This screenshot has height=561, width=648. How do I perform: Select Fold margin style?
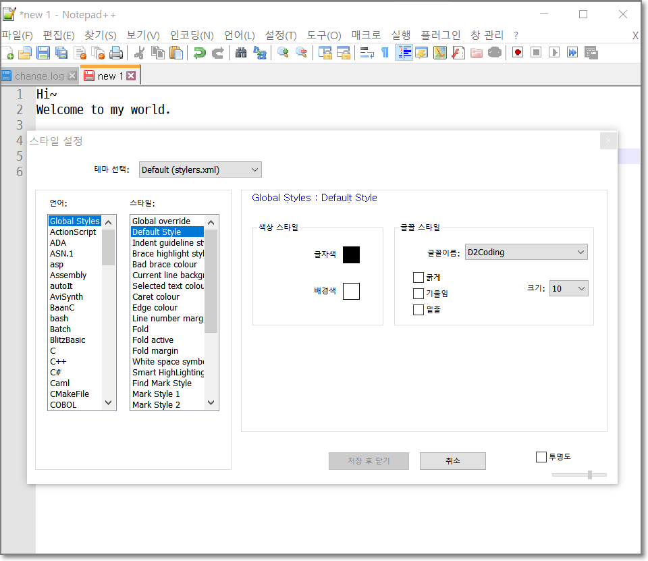point(155,351)
